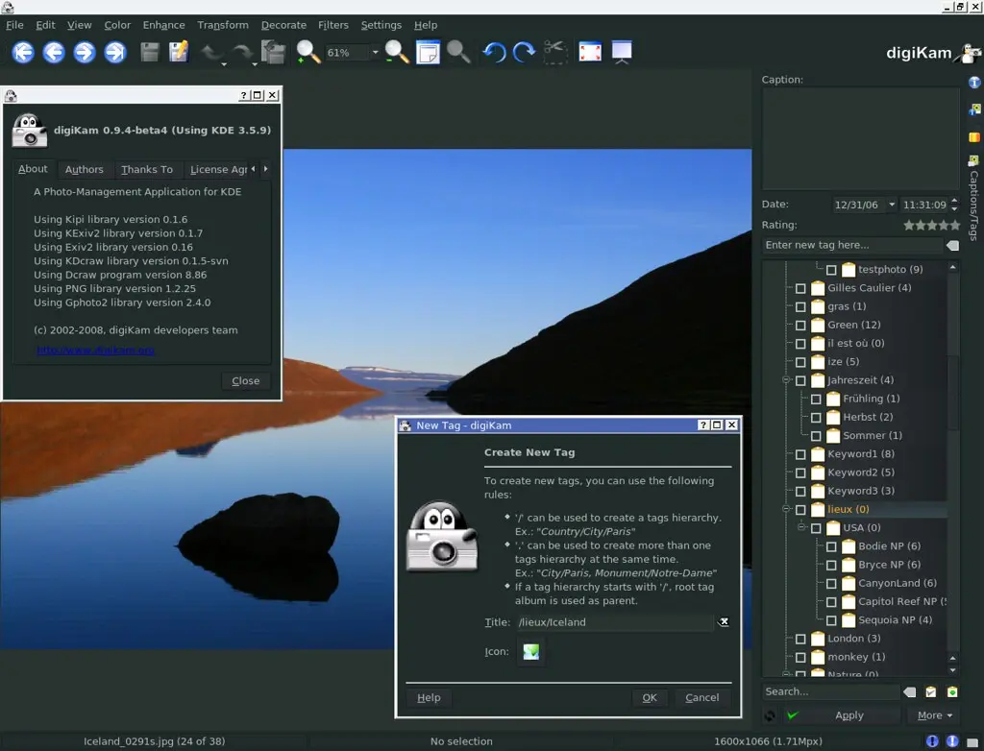This screenshot has width=984, height=751.
Task: Select the Cut tool in the toolbar
Action: (x=555, y=52)
